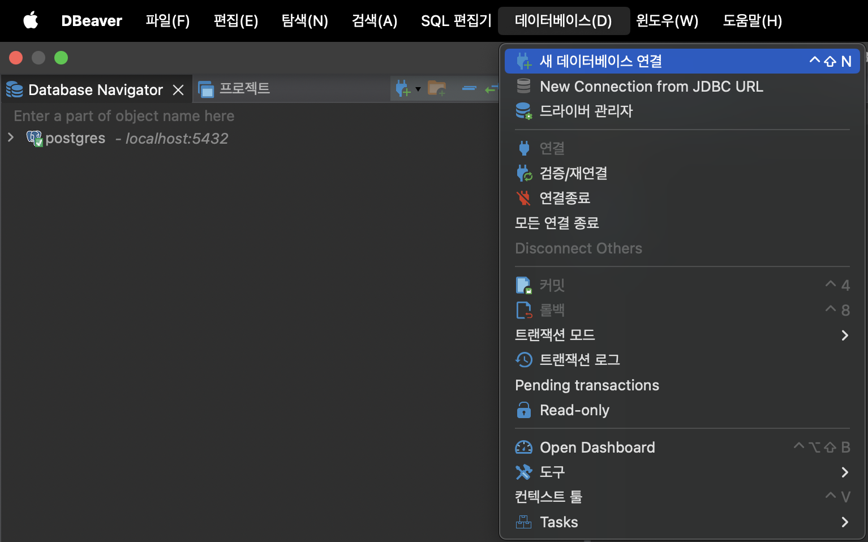Click the link with editor arrow icon
Screen dimensions: 868x542
[x=491, y=89]
